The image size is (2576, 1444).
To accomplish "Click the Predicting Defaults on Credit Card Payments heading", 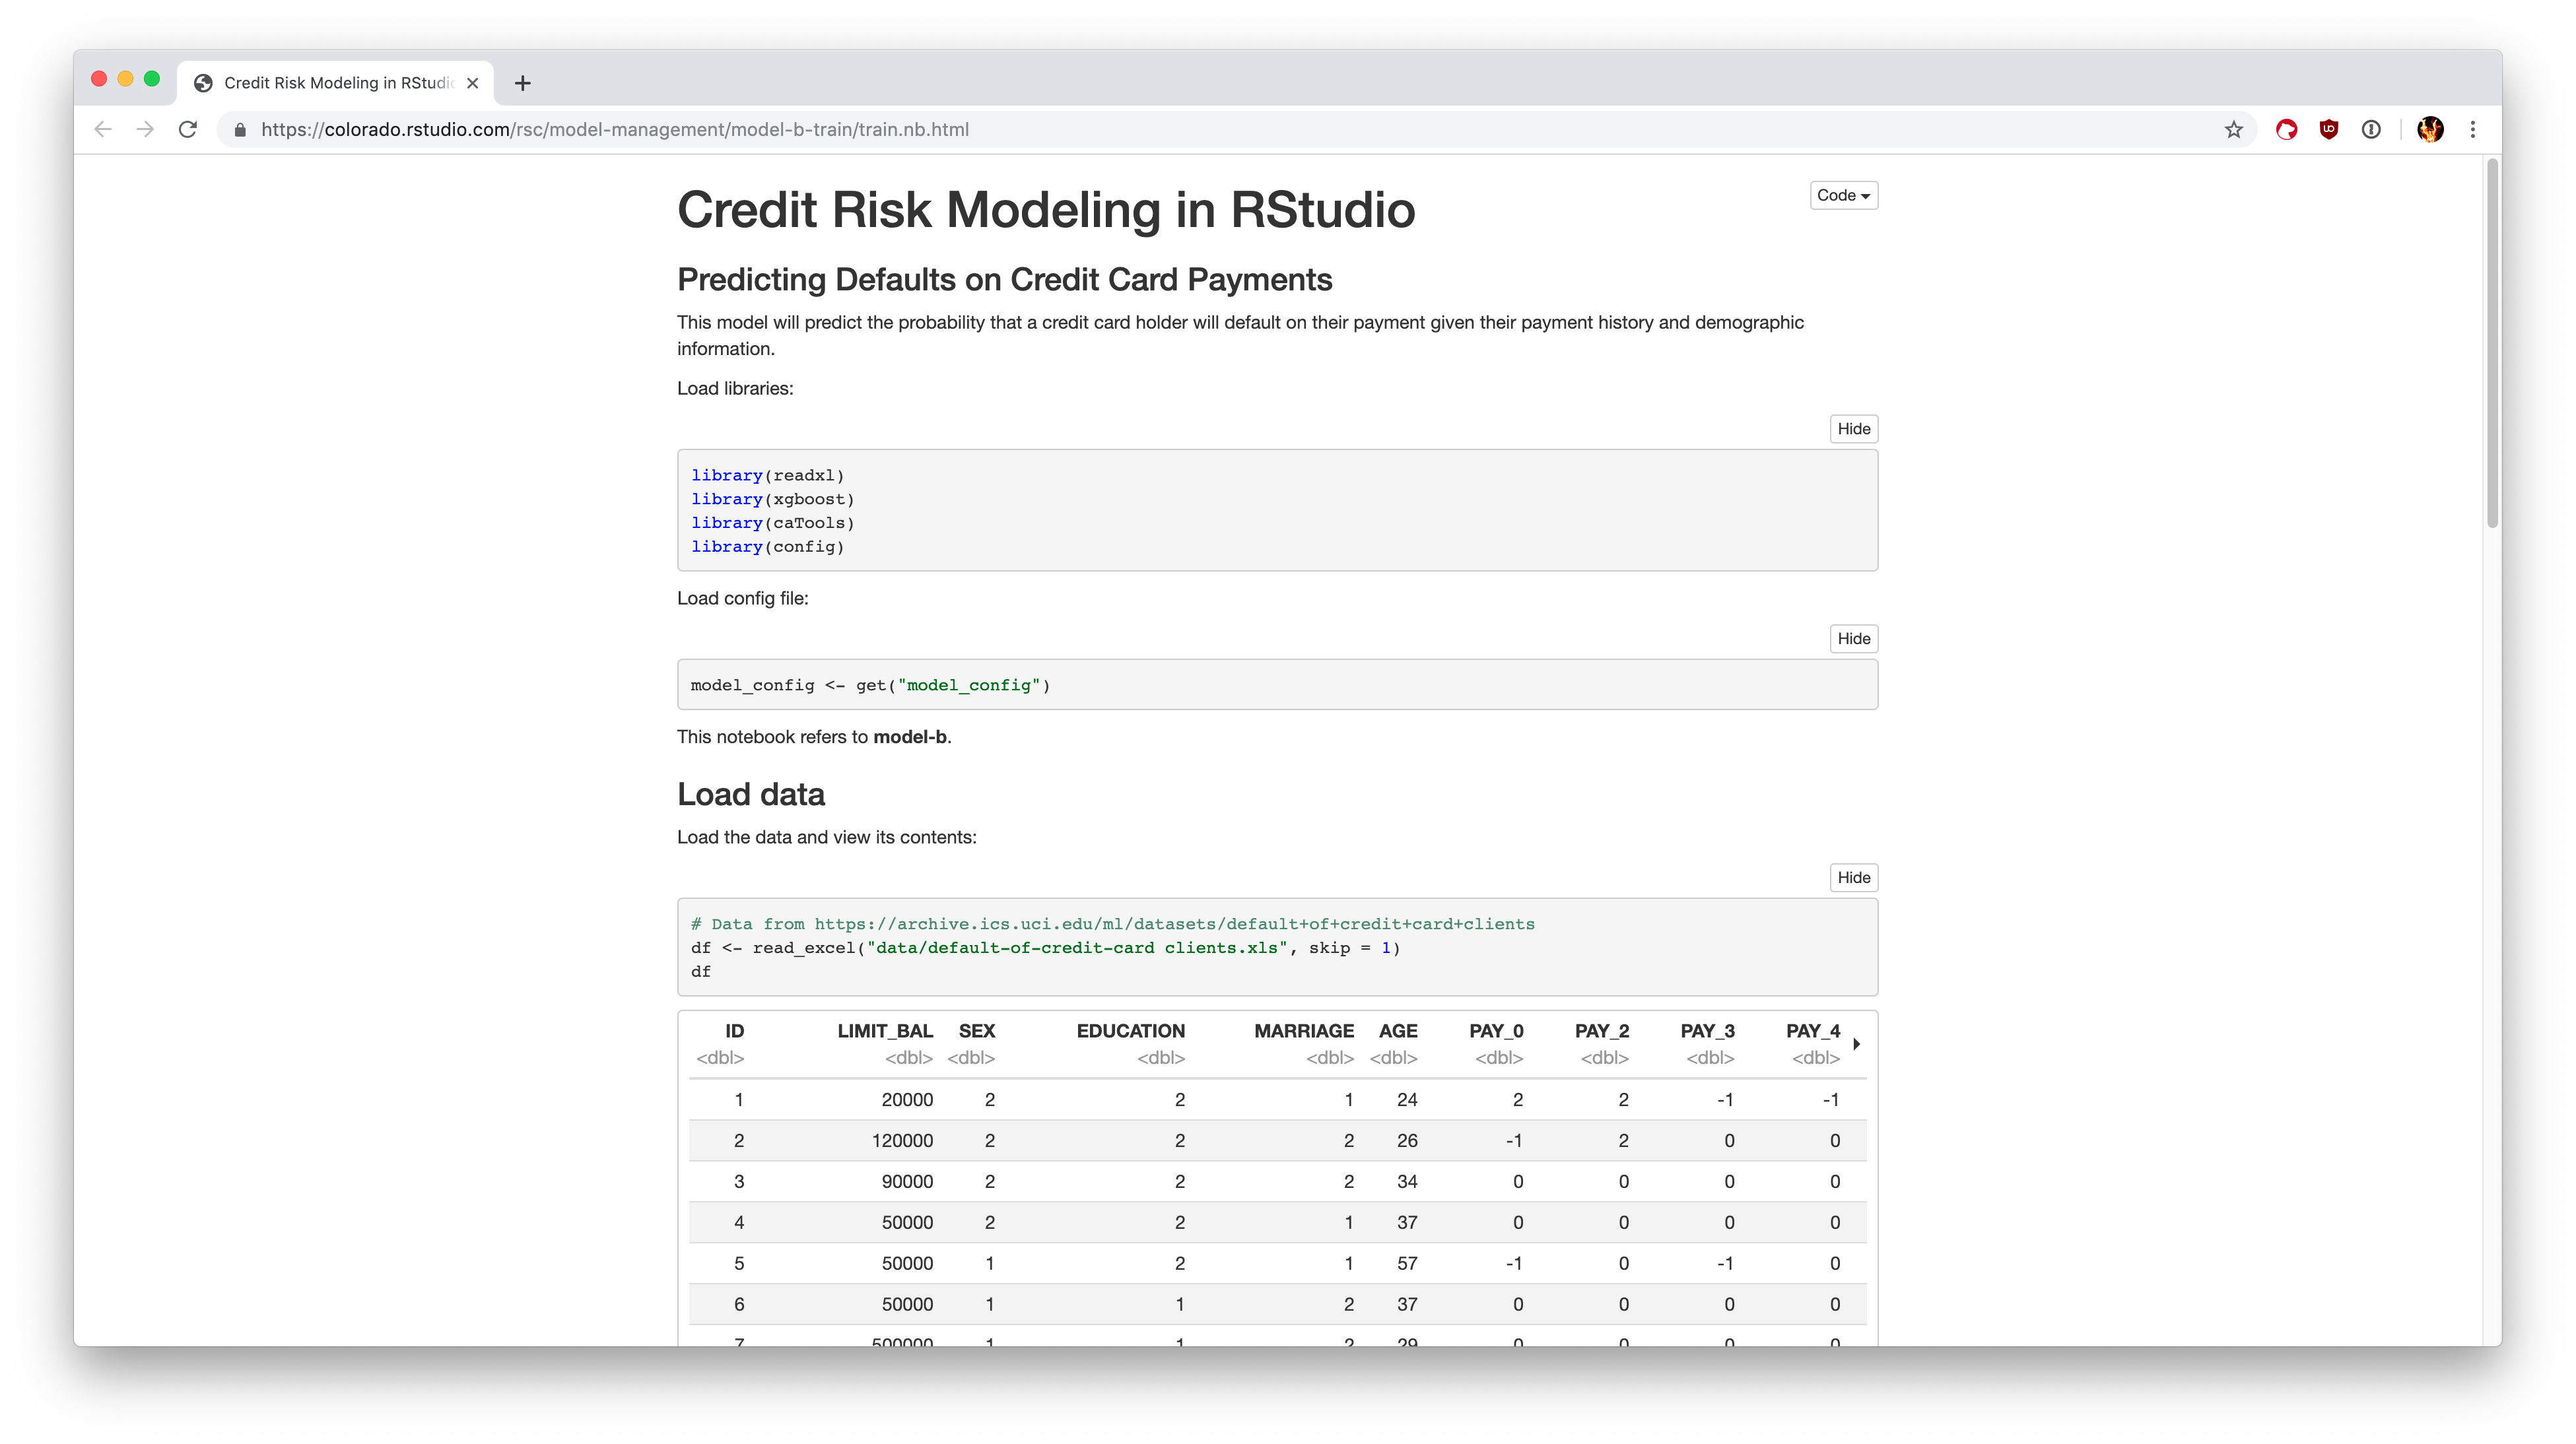I will point(1004,280).
